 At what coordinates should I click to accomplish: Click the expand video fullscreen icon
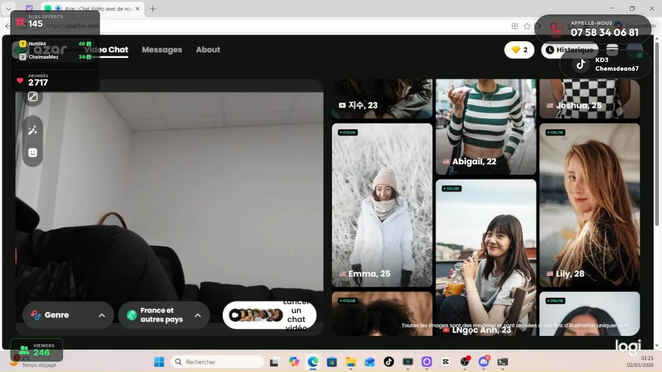point(33,97)
